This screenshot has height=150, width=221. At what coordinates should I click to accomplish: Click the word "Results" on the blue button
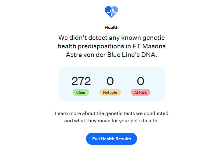click(123, 139)
